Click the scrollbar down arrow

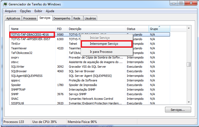189,102
